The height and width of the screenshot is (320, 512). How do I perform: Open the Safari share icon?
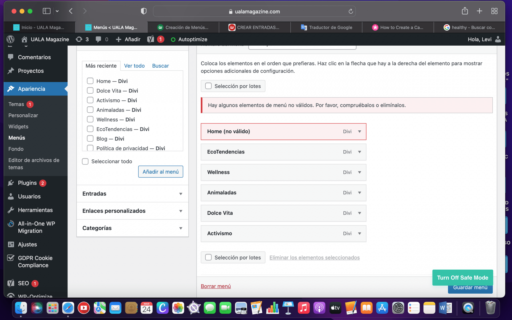(465, 11)
